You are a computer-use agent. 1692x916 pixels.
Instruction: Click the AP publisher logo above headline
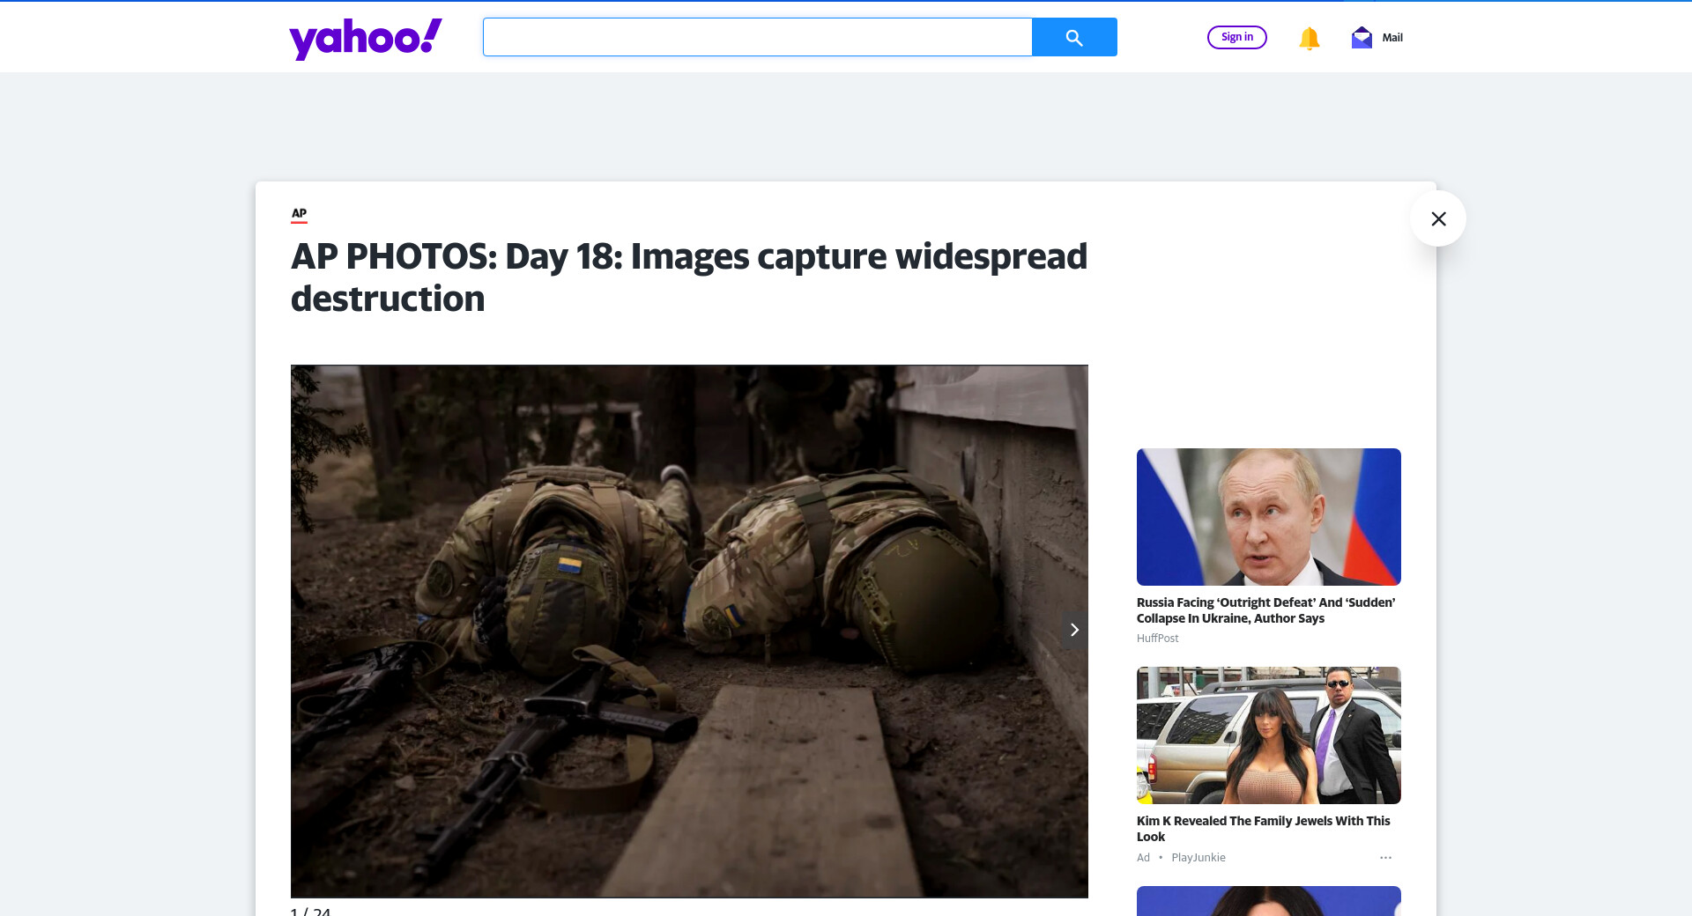(x=299, y=214)
